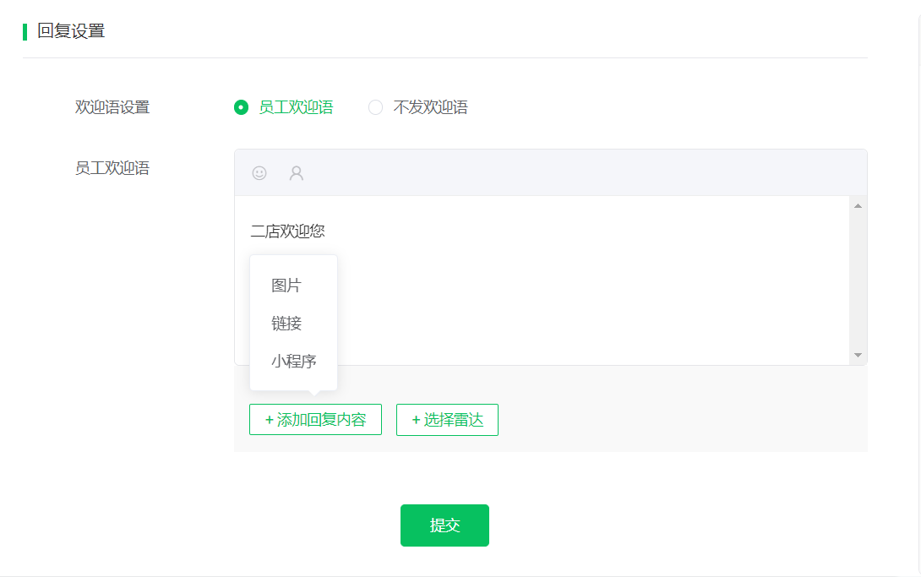Choose 图片 from the popup menu
921x577 pixels.
286,286
